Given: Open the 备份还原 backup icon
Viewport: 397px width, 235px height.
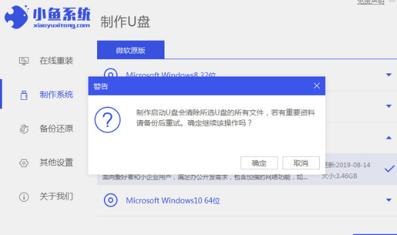Looking at the screenshot, I should (x=24, y=129).
